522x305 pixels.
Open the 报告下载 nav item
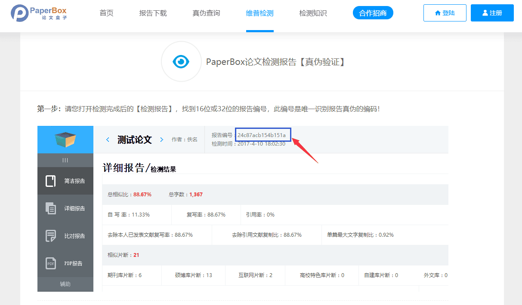pyautogui.click(x=153, y=13)
